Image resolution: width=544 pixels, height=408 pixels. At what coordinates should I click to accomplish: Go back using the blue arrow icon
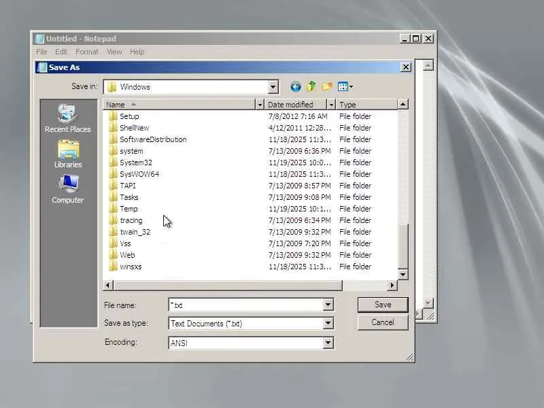point(295,86)
